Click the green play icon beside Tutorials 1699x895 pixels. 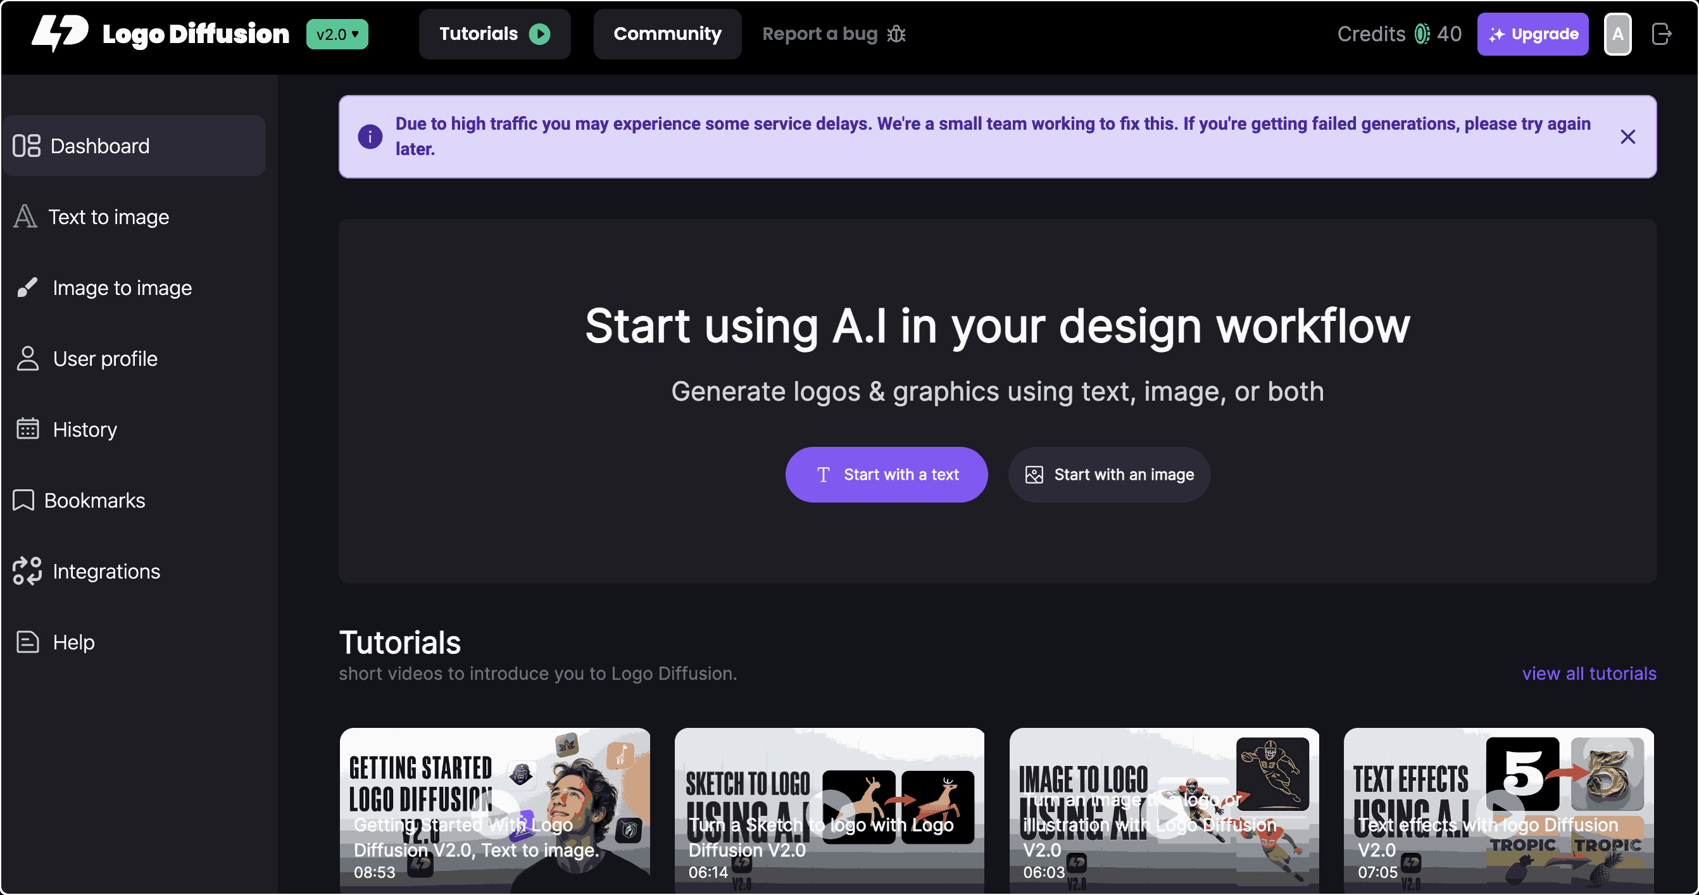539,34
